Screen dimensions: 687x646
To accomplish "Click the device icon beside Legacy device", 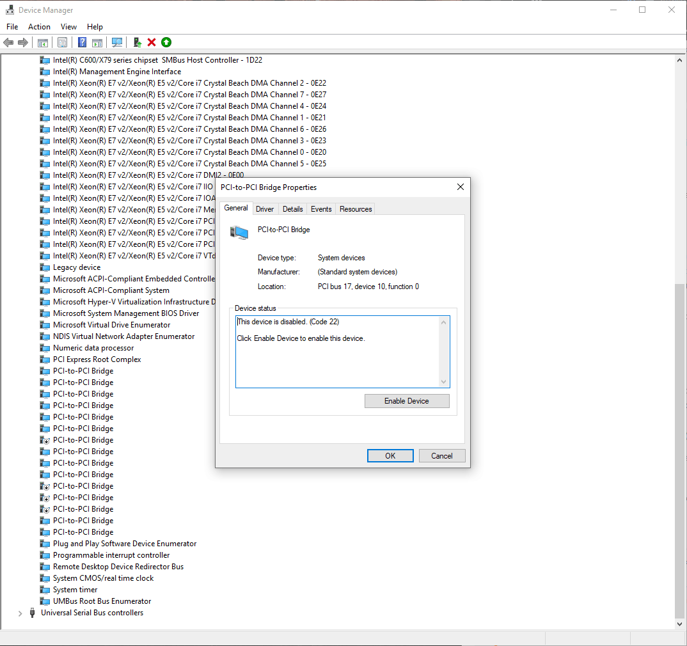I will (45, 267).
